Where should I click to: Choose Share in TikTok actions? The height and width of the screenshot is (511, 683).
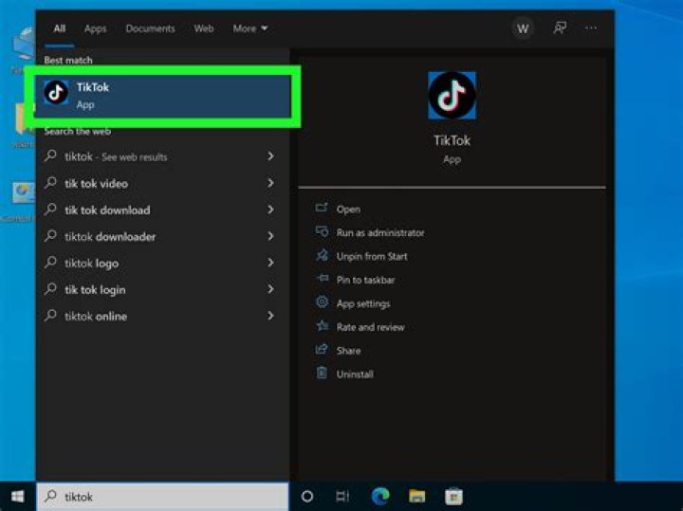coord(348,351)
